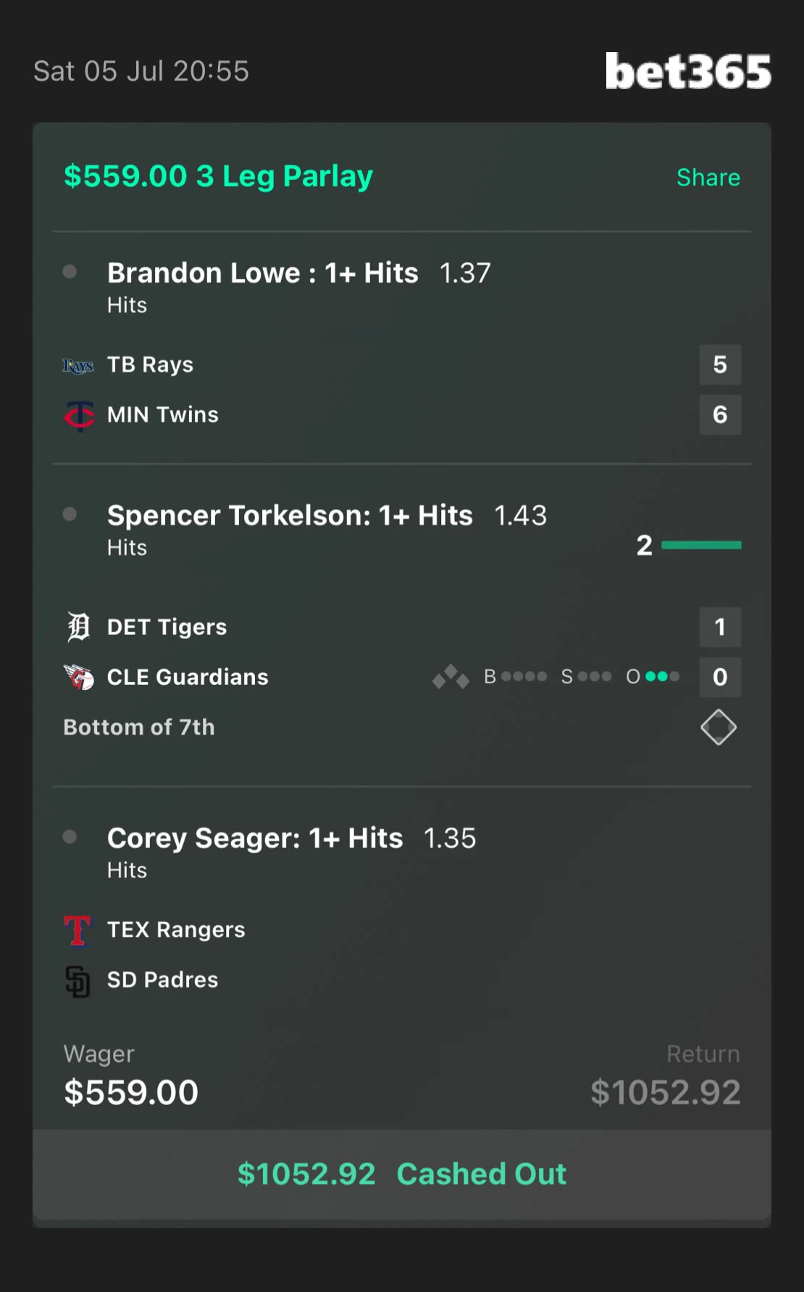Viewport: 804px width, 1292px height.
Task: Click the bet365 logo
Action: click(688, 71)
